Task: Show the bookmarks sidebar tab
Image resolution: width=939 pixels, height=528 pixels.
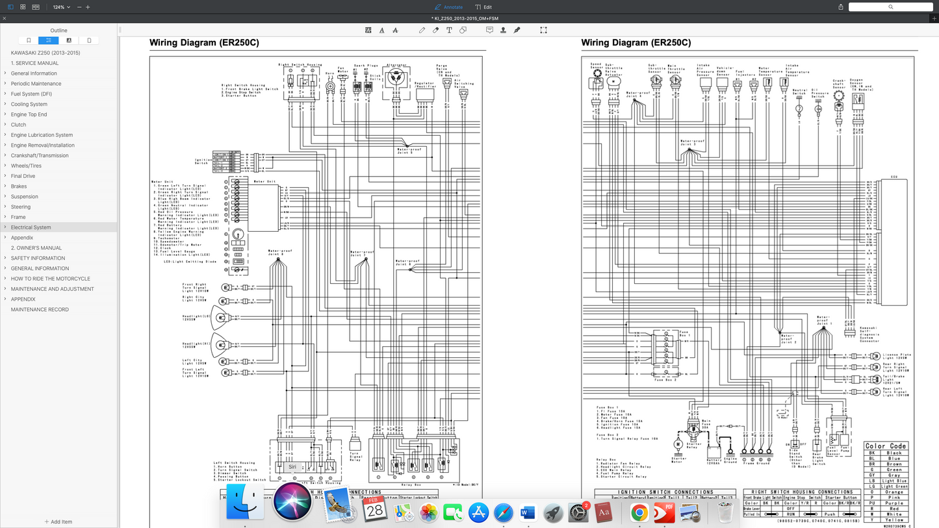Action: 29,40
